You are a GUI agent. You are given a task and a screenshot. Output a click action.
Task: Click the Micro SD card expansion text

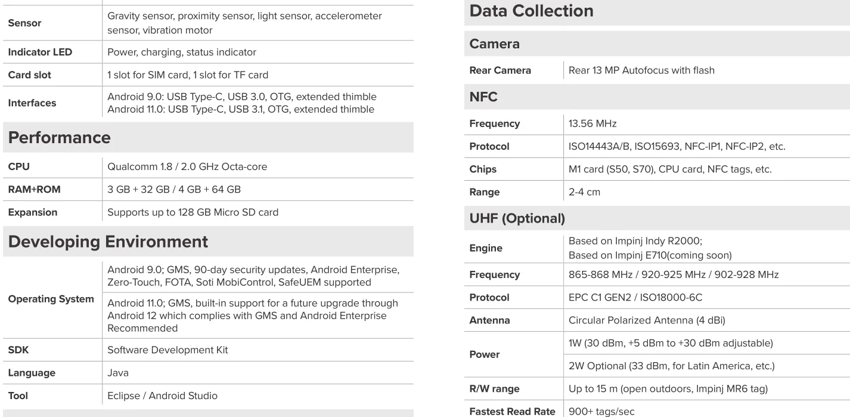(x=193, y=212)
